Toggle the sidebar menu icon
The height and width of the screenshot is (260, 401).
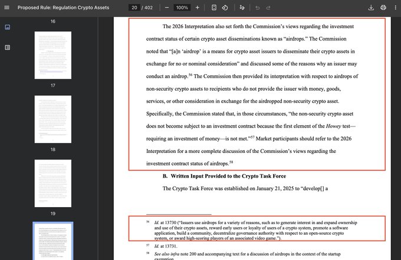tap(7, 8)
